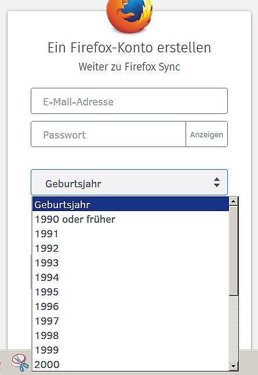The image size is (258, 375).
Task: Choose 1995 as birth year
Action: pos(130,292)
